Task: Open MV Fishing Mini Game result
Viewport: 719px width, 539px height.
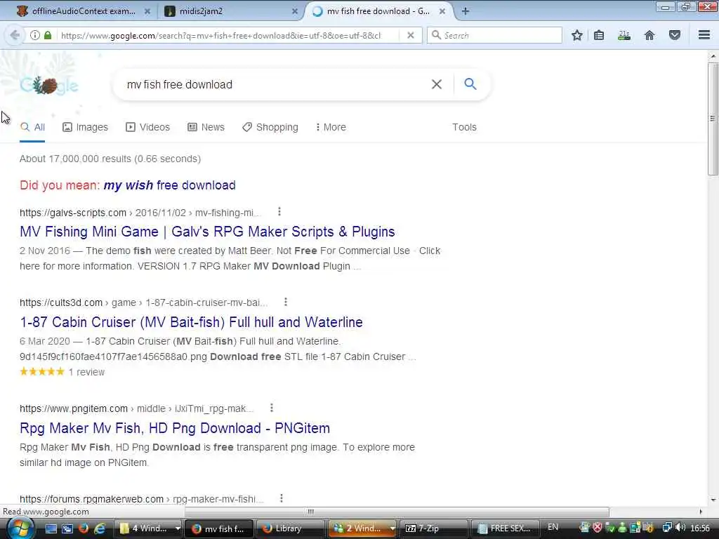Action: tap(207, 232)
